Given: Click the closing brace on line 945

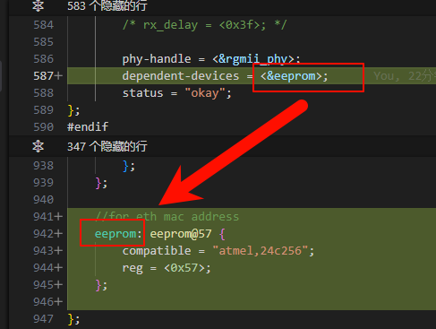Looking at the screenshot, I should point(98,285).
